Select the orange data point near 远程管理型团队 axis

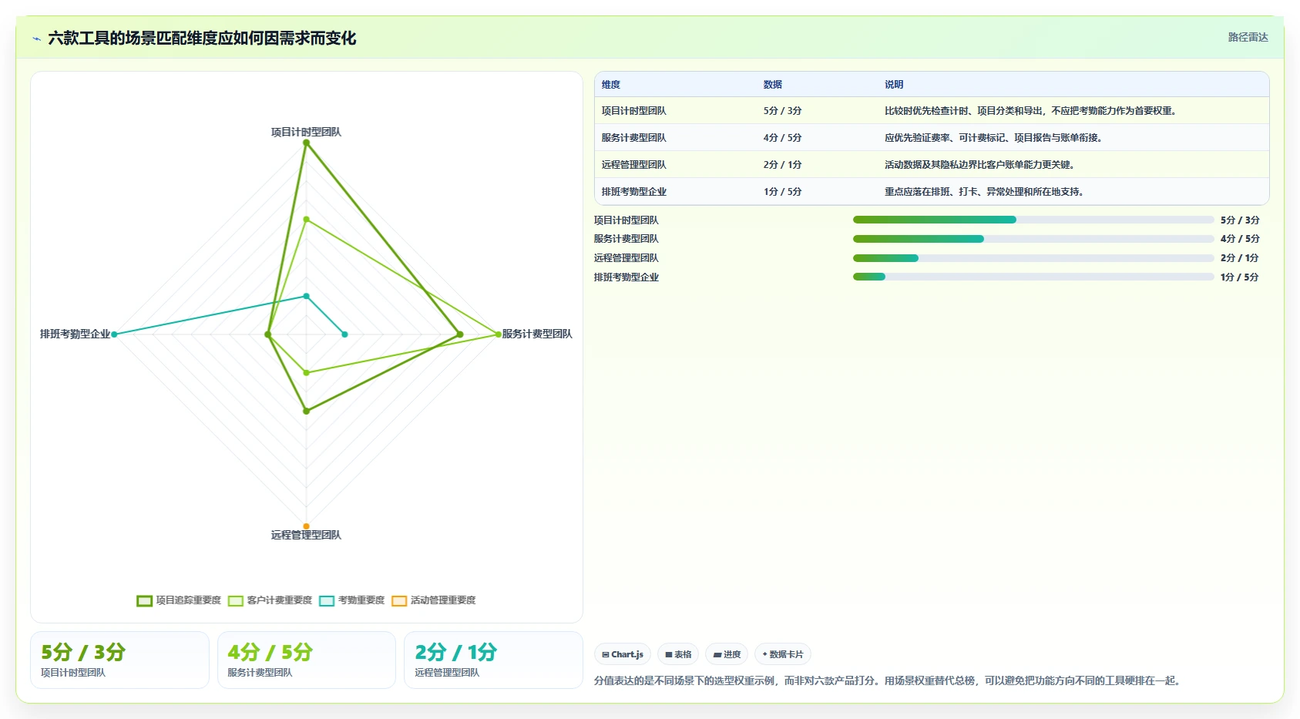(x=306, y=526)
